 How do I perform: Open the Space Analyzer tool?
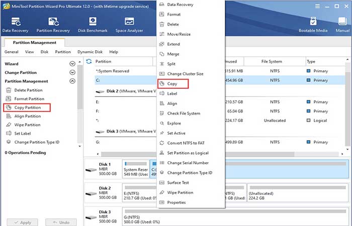pos(129,25)
